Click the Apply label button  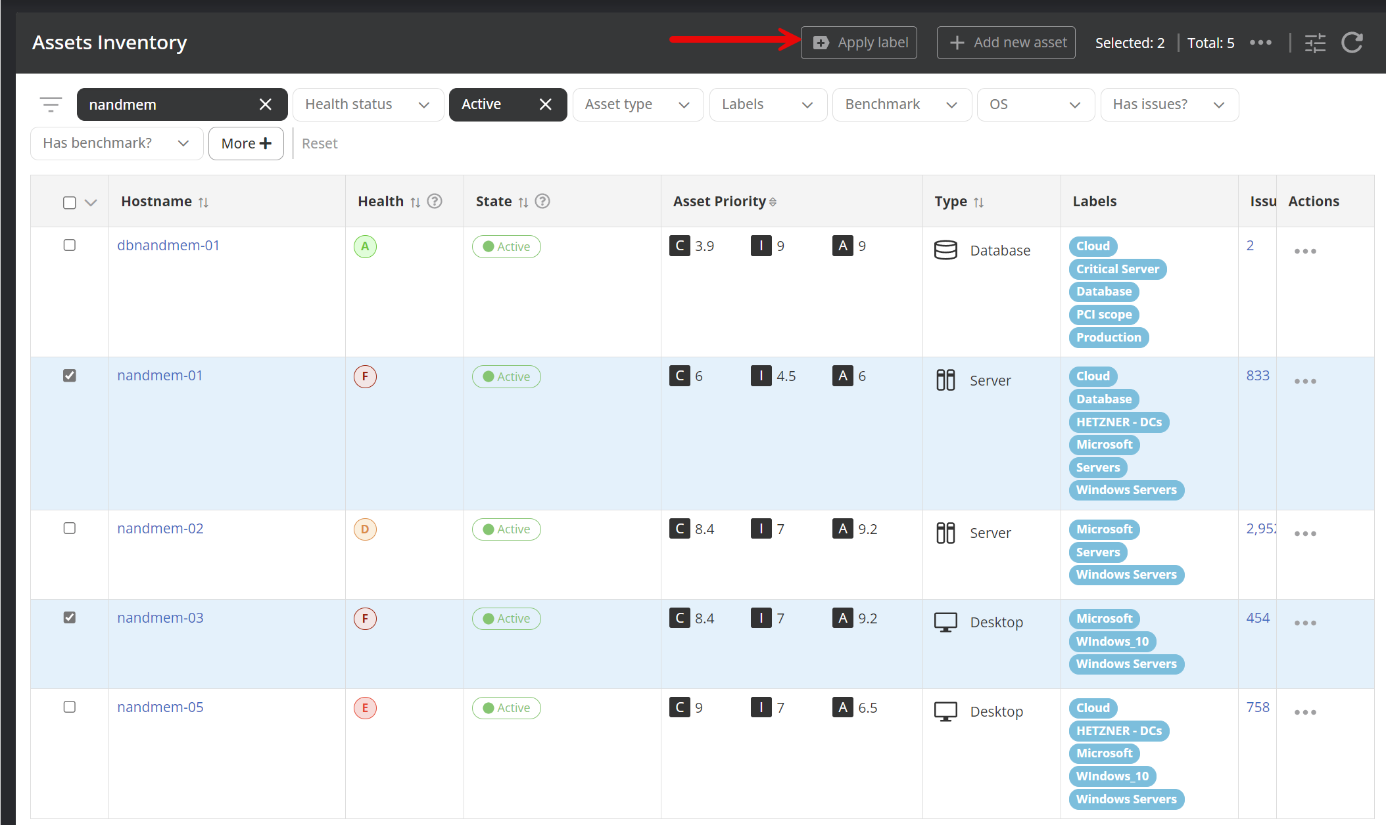(x=859, y=43)
